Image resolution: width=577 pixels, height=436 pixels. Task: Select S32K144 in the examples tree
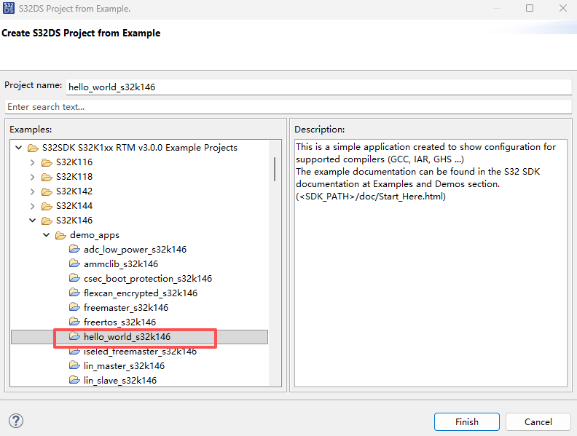tap(74, 206)
